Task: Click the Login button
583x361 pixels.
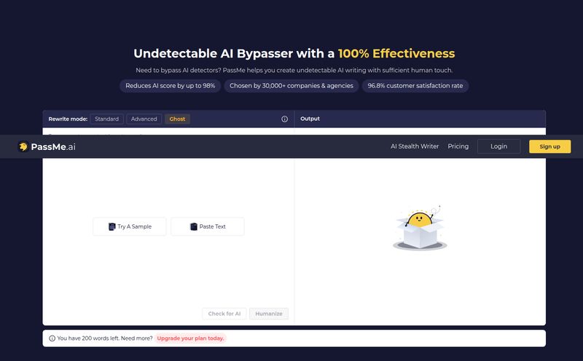Action: pos(498,146)
